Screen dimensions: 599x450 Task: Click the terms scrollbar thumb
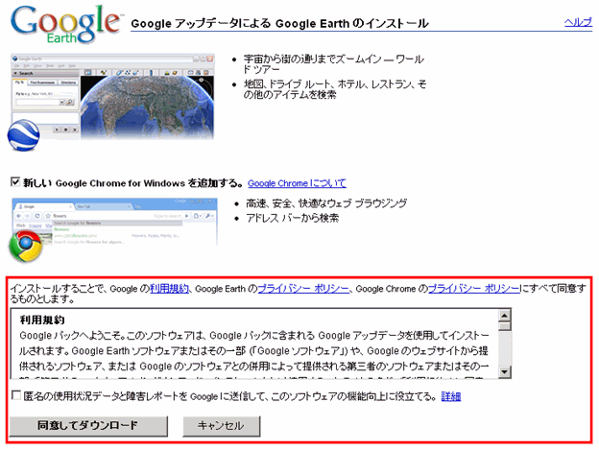[505, 327]
